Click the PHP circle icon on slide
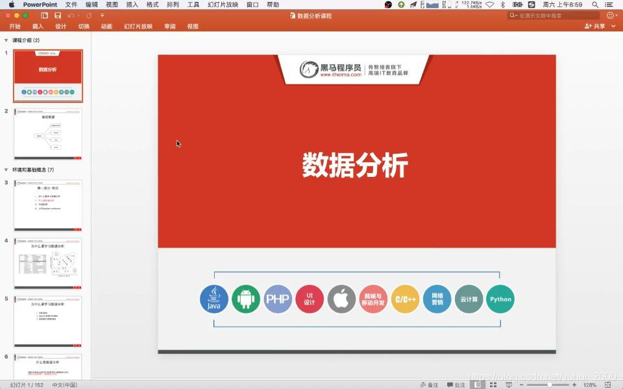Screen dimensions: 623x389 click(x=278, y=299)
